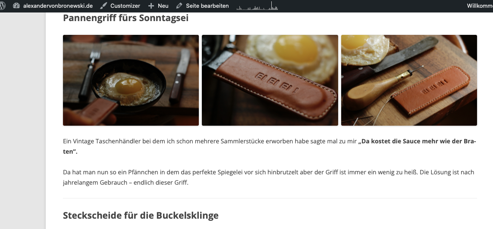Open the WordPress logo menu
The image size is (493, 229).
point(3,6)
